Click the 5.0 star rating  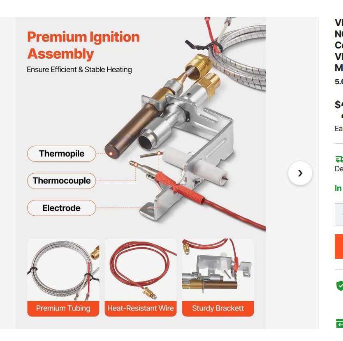[339, 81]
